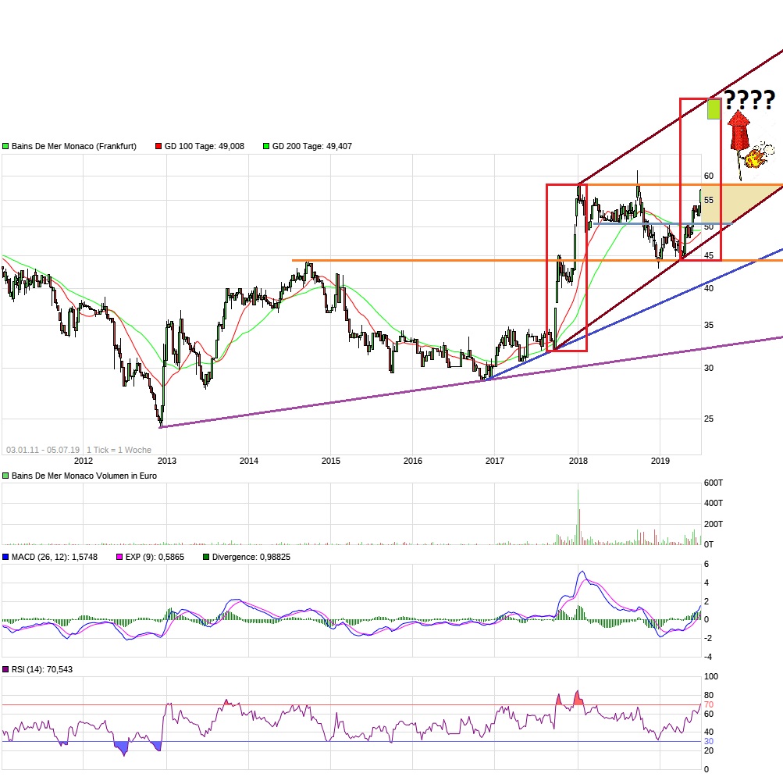This screenshot has width=783, height=777.
Task: Click RSI axis label 100
Action: click(711, 677)
